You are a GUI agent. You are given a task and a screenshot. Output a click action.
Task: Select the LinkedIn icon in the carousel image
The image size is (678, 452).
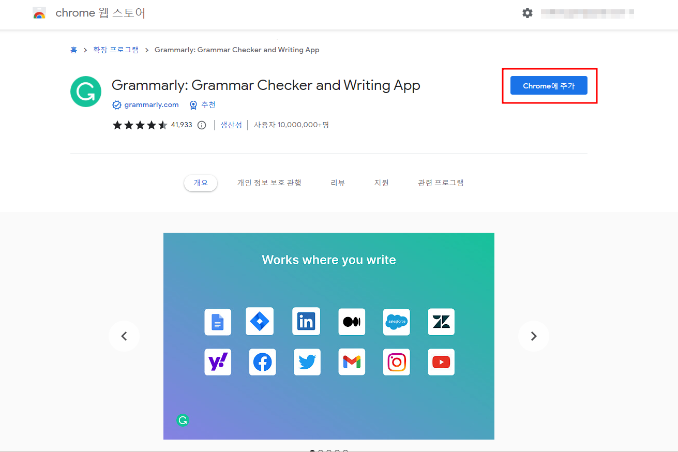[x=306, y=321]
